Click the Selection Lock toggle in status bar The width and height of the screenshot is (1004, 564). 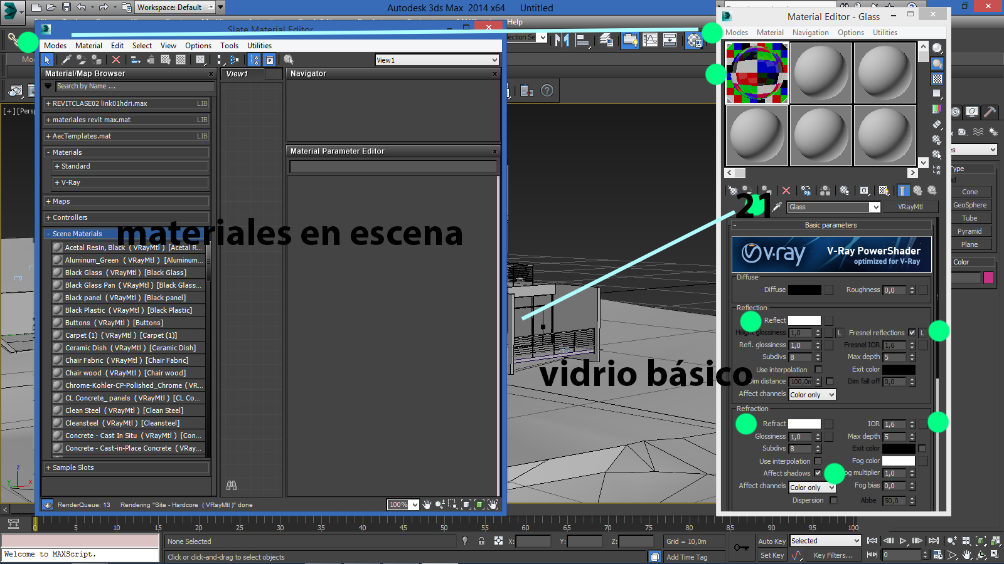[x=481, y=541]
